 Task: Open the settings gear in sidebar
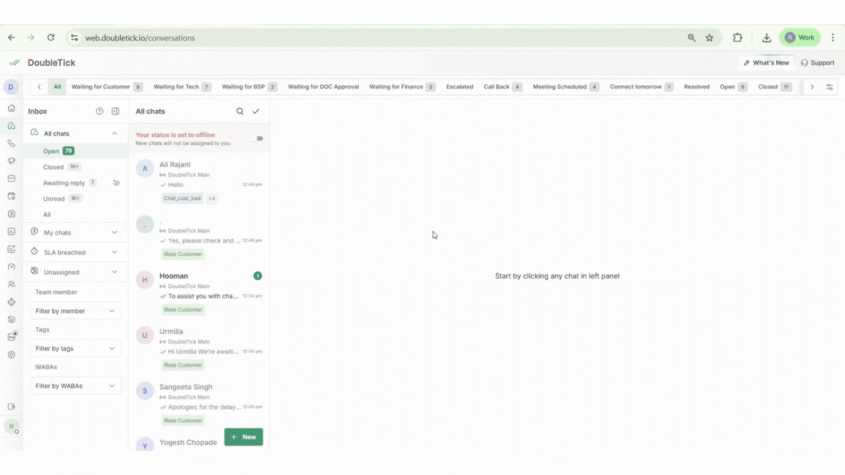pos(11,355)
